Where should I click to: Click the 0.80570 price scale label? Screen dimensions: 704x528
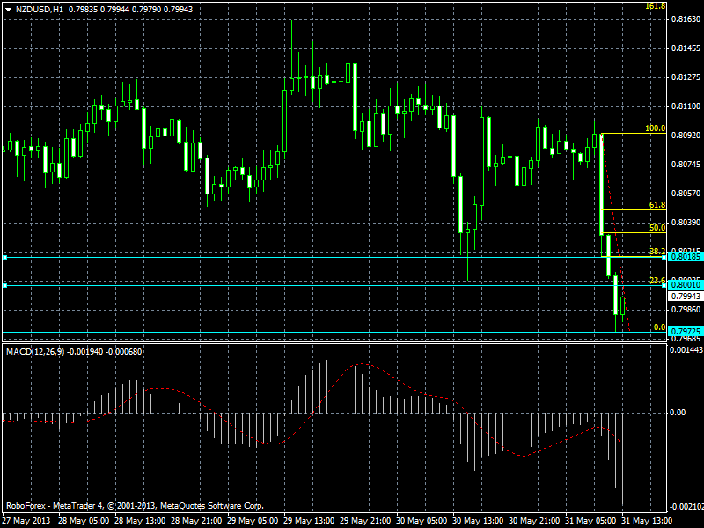[686, 194]
